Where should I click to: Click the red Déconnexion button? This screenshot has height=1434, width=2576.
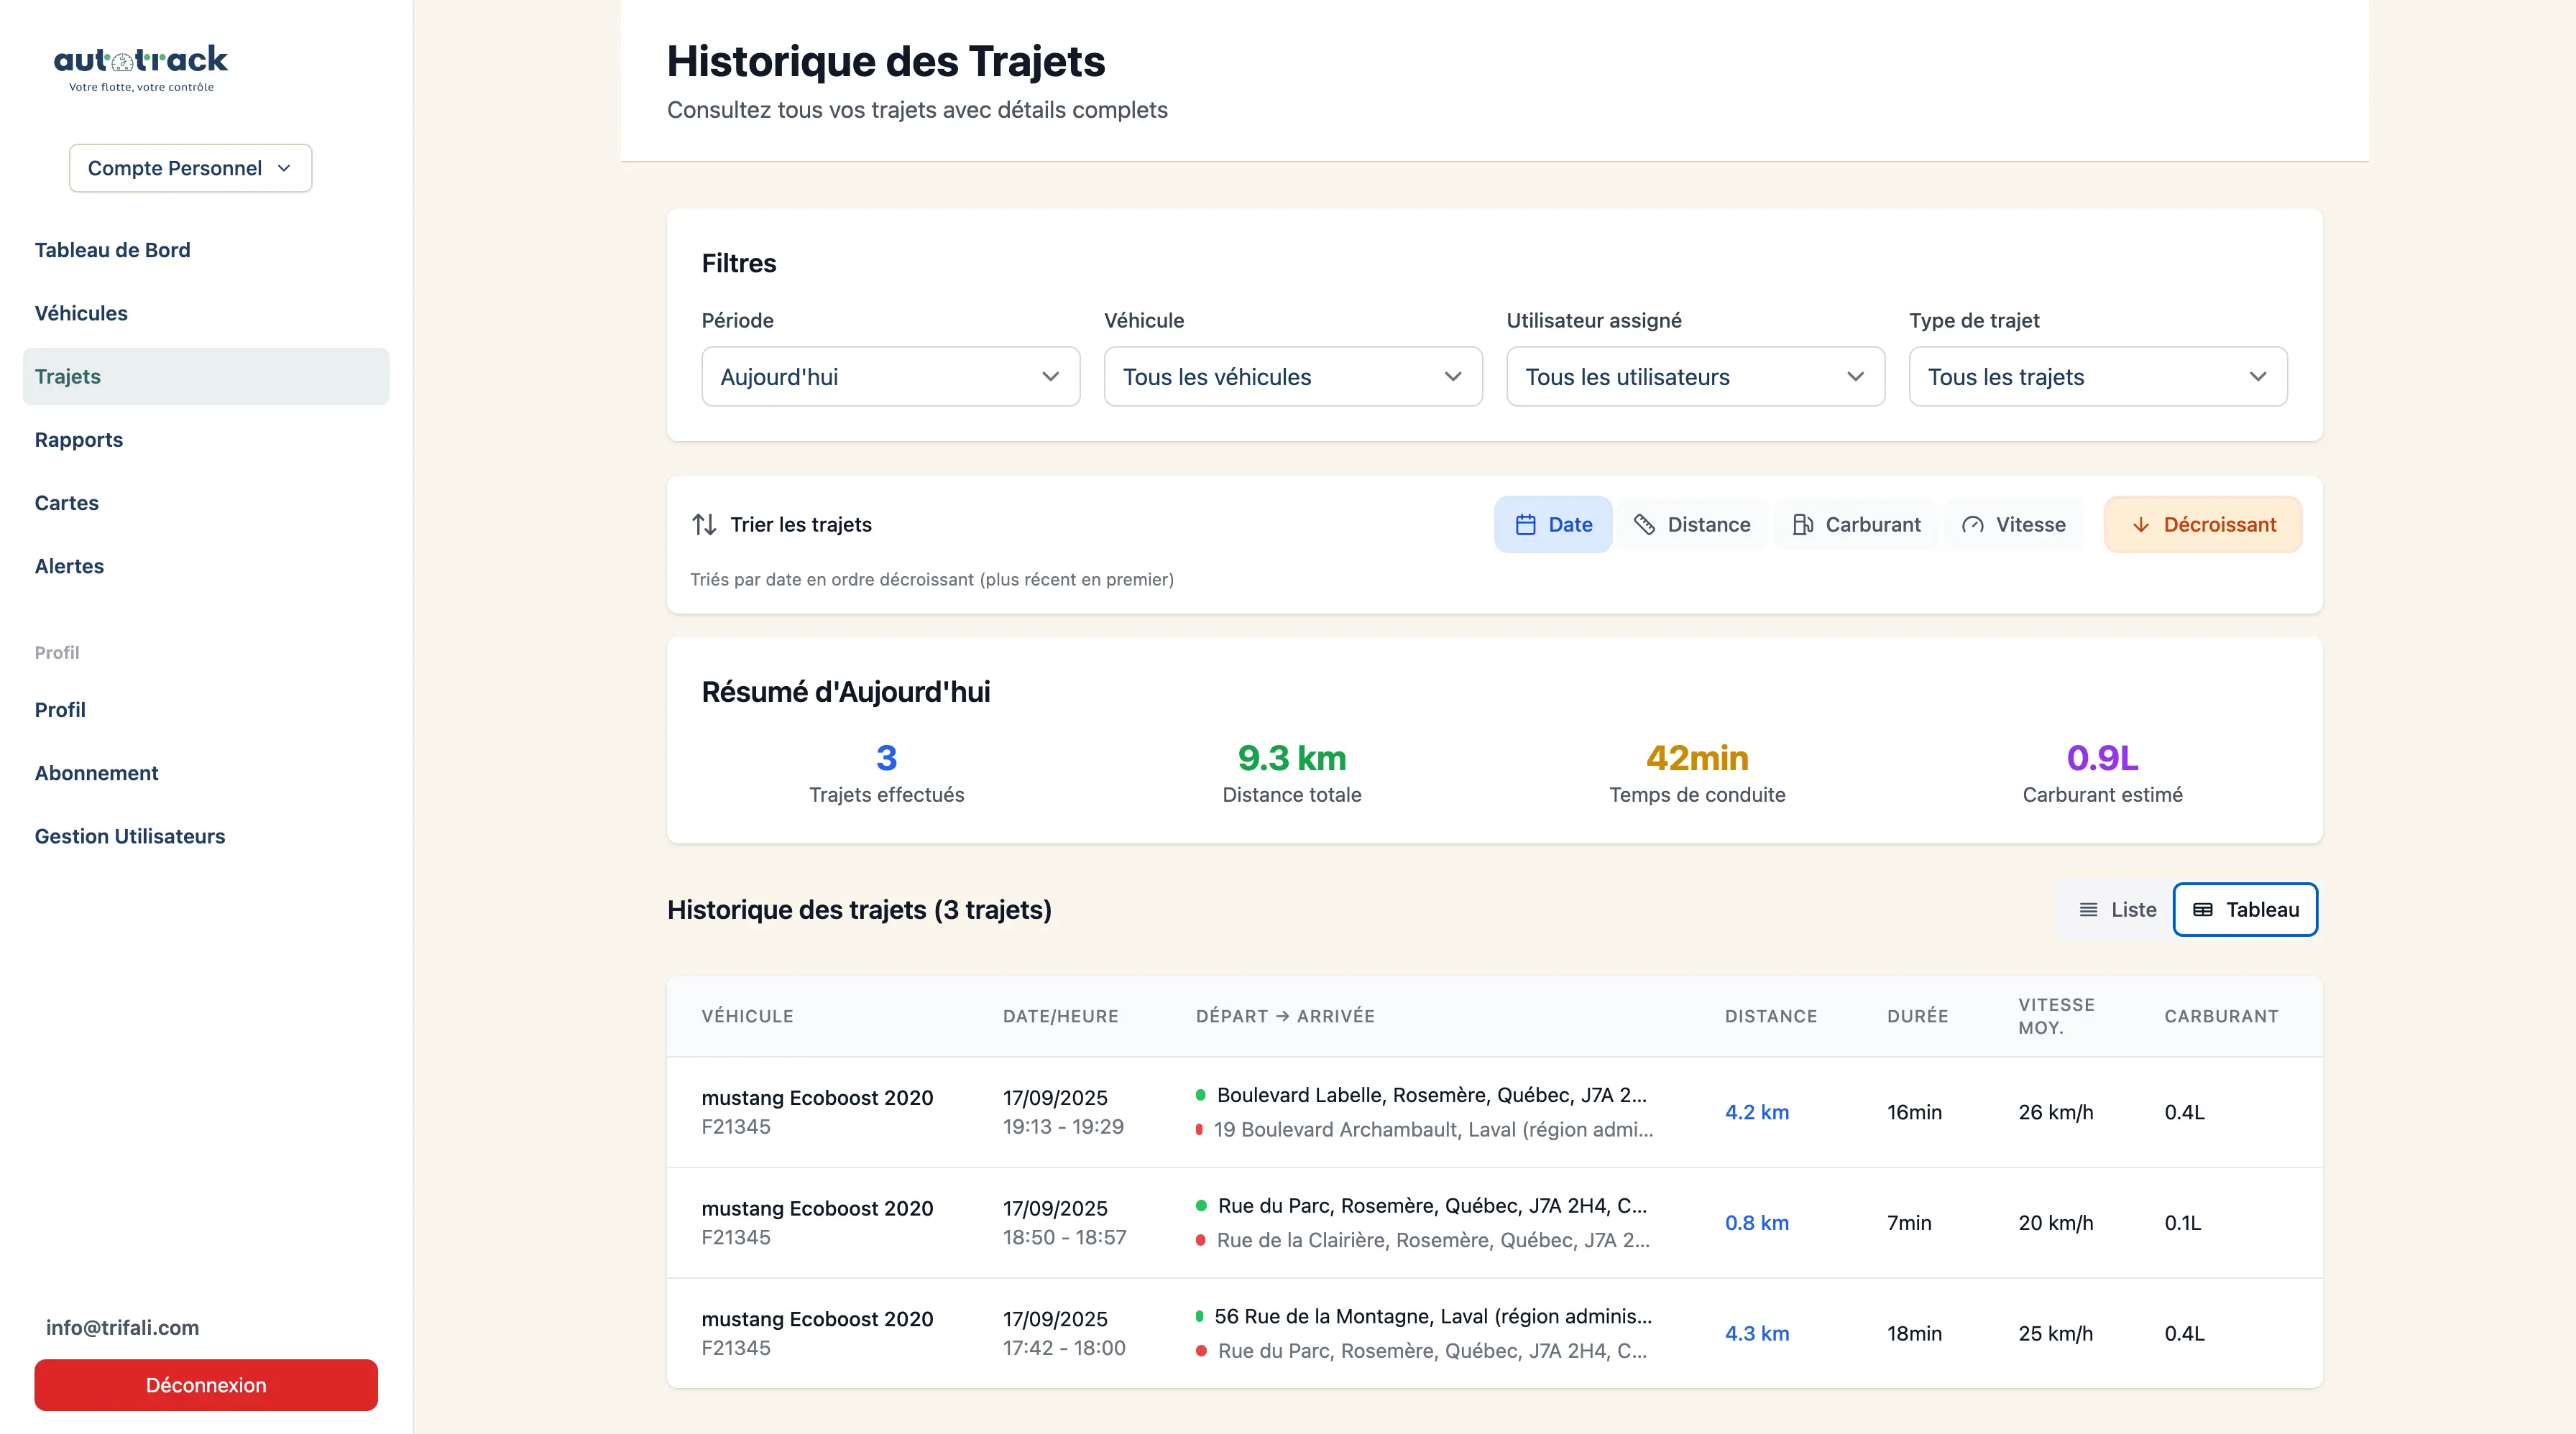(x=206, y=1385)
